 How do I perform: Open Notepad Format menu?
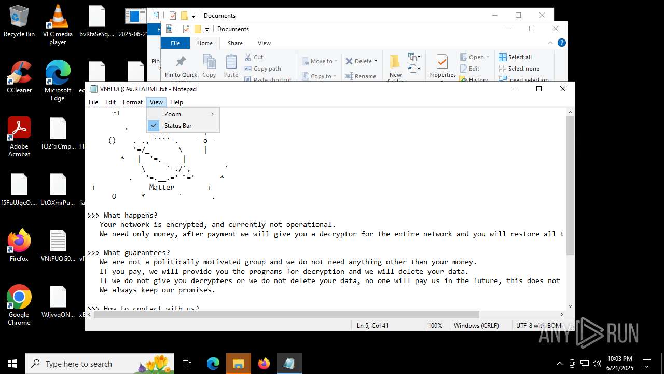click(133, 102)
